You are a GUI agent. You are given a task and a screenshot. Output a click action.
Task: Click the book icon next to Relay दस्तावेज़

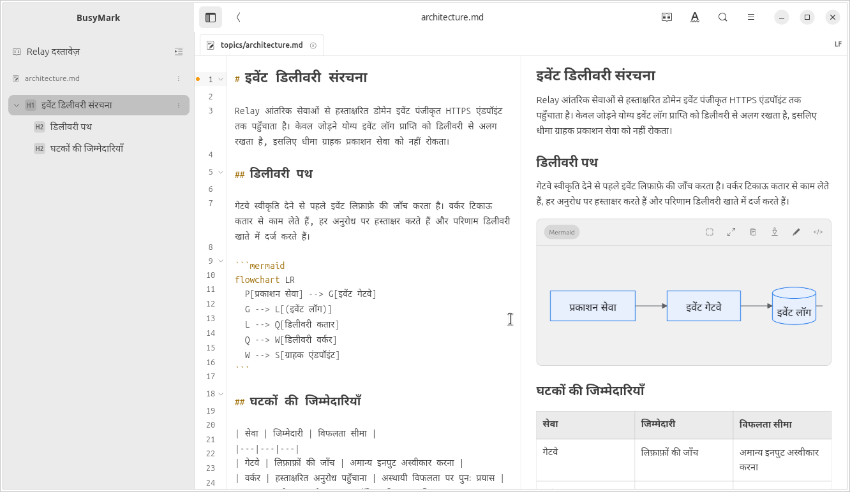pos(17,52)
